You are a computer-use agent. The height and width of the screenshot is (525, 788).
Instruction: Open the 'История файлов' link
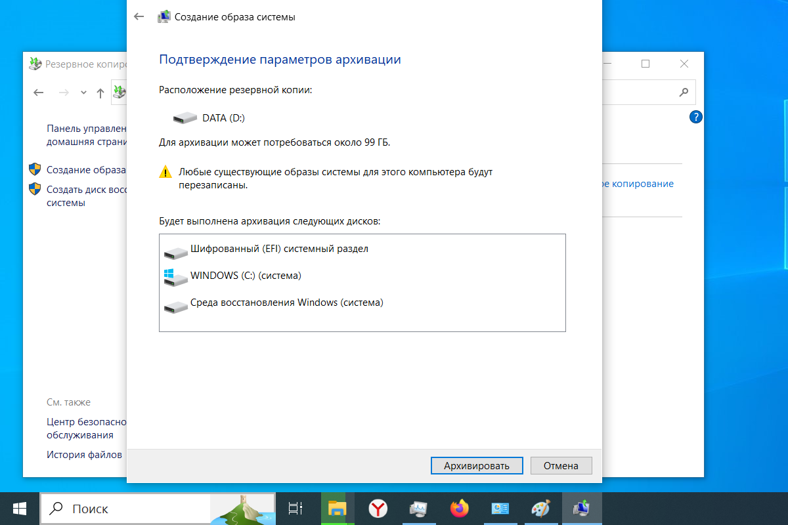[84, 454]
